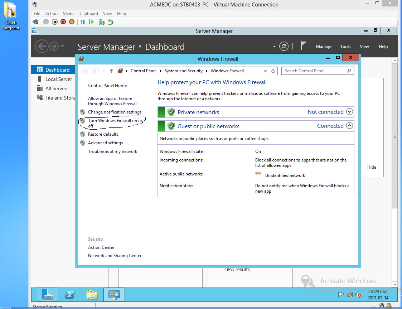Click the network status tray icon
Image resolution: width=402 pixels, height=309 pixels.
pos(350,295)
